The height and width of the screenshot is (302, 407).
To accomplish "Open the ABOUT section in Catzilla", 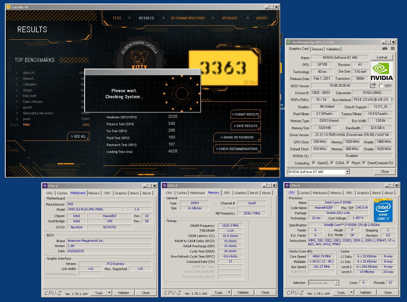I will click(261, 18).
